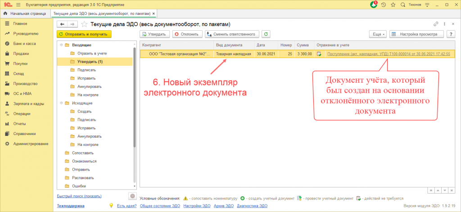Image resolution: width=461 pixels, height=212 pixels.
Task: Open Продажи section in sidebar
Action: 21,54
